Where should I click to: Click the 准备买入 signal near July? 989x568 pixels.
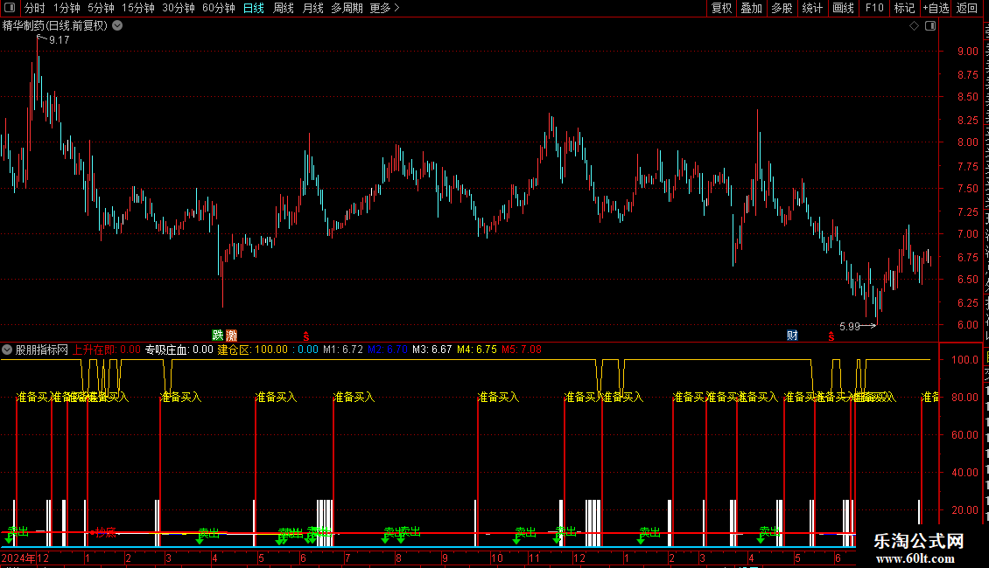click(x=354, y=397)
